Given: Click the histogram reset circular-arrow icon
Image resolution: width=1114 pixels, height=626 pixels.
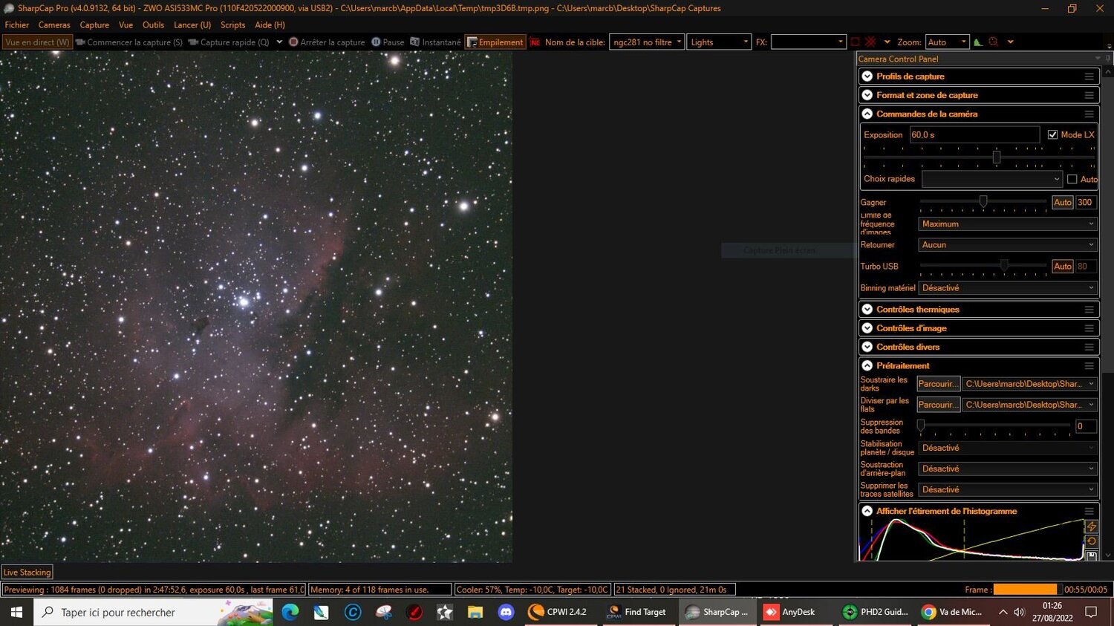Looking at the screenshot, I should point(1092,542).
